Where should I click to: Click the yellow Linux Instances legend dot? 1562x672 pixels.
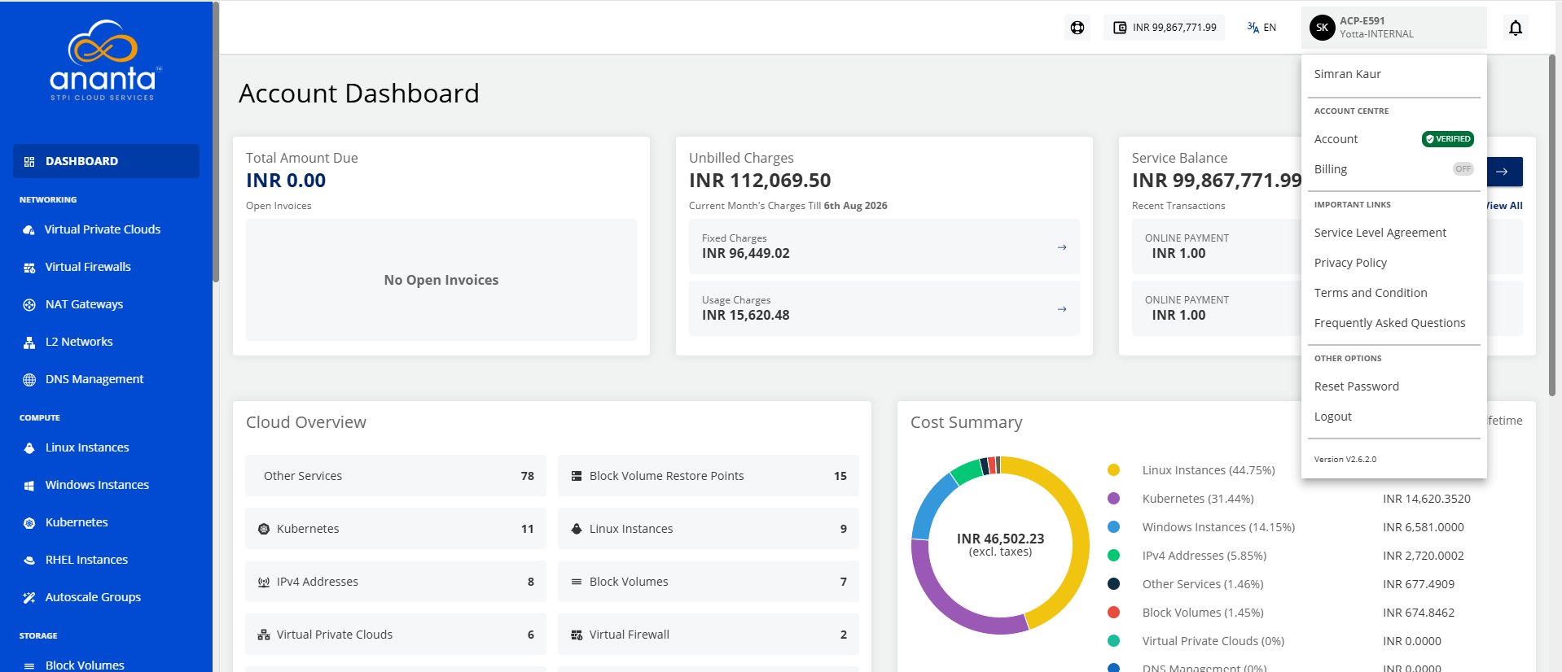tap(1113, 470)
